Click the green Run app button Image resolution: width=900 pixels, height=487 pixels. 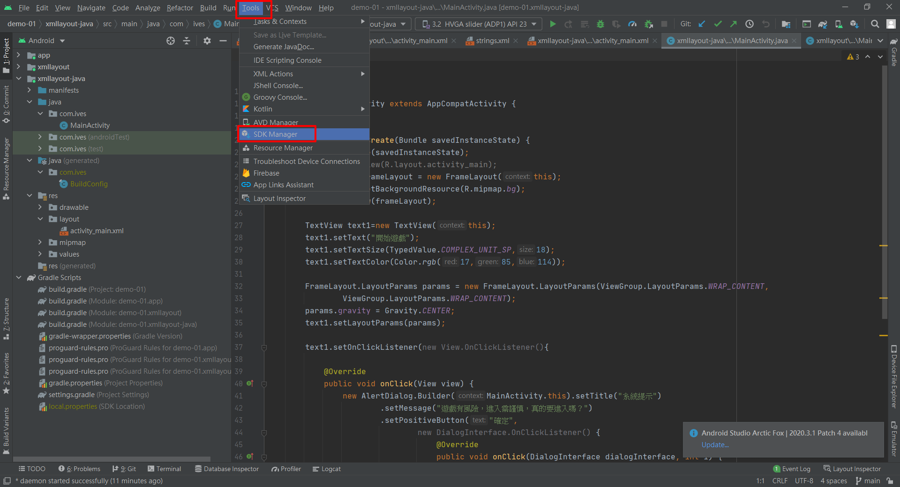click(553, 24)
